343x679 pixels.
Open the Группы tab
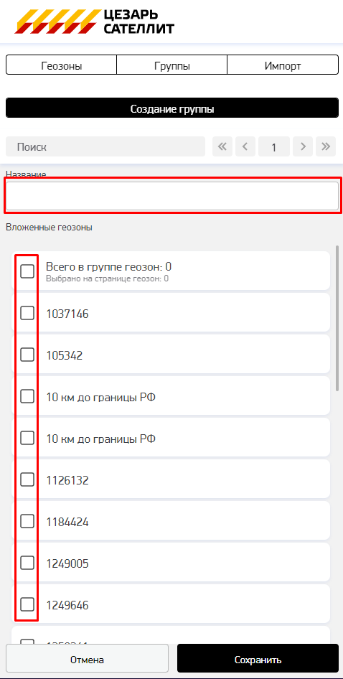[x=172, y=65]
